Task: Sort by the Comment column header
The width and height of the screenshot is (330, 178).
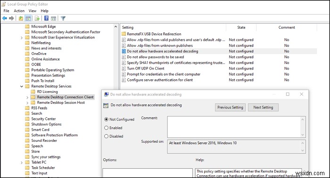Action: pyautogui.click(x=287, y=27)
